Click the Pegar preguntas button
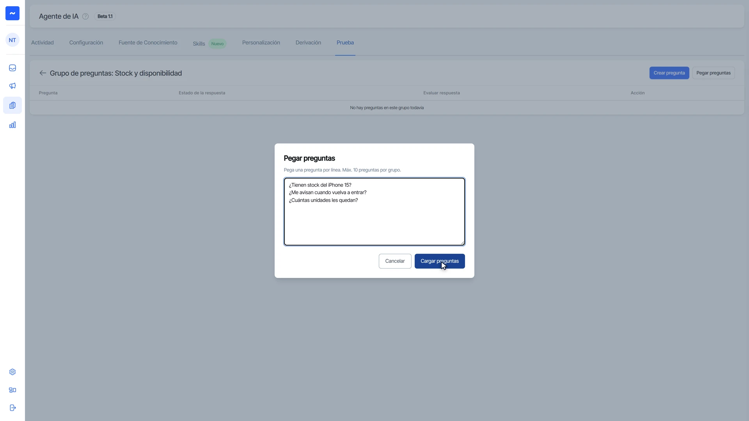Viewport: 749px width, 421px height. [714, 73]
